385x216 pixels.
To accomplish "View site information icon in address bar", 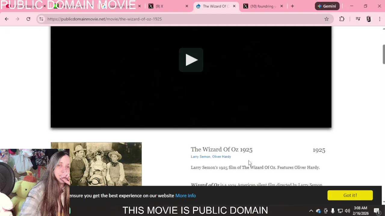I will tap(41, 19).
